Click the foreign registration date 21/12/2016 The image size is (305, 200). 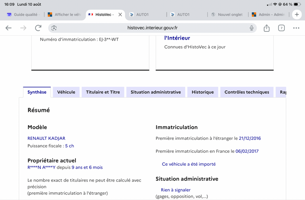pyautogui.click(x=250, y=138)
